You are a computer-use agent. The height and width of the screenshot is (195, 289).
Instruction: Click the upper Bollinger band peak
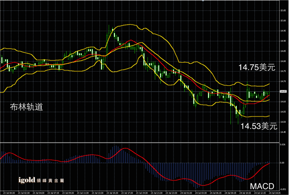point(130,25)
